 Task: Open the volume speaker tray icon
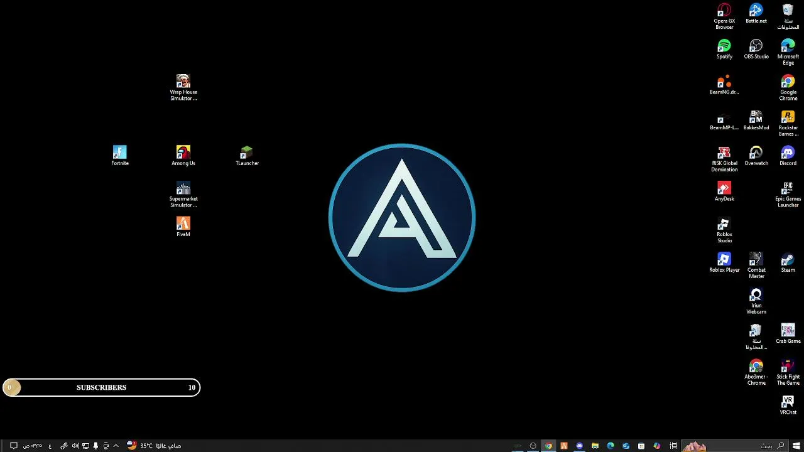75,446
